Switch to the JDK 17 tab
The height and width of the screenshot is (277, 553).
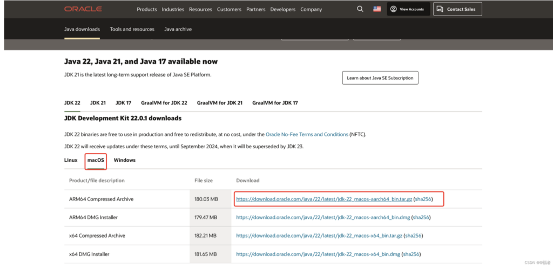(123, 103)
